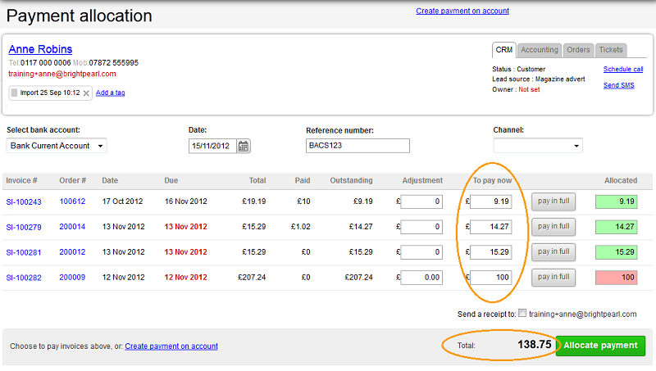Click the total value 138.75

(535, 345)
